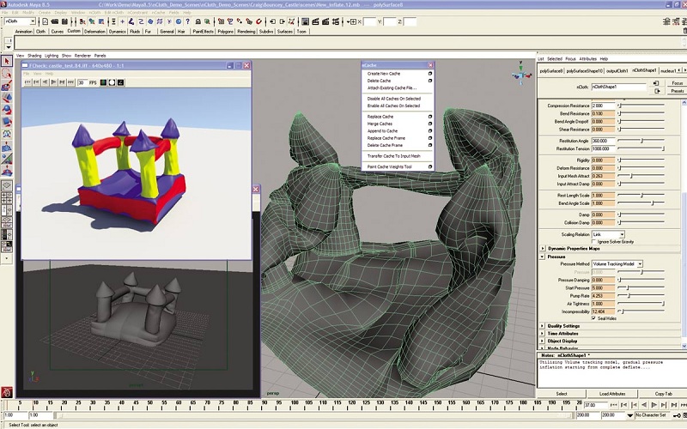Click the auto keyframe key icon

click(678, 414)
